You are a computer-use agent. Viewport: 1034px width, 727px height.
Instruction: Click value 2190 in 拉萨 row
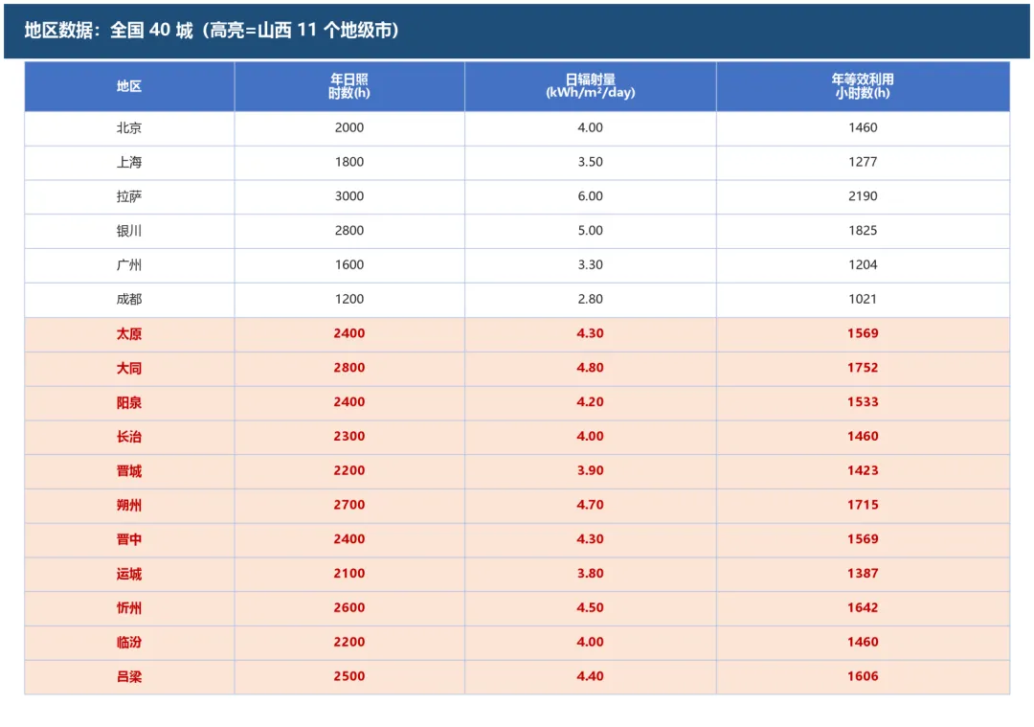click(x=863, y=196)
